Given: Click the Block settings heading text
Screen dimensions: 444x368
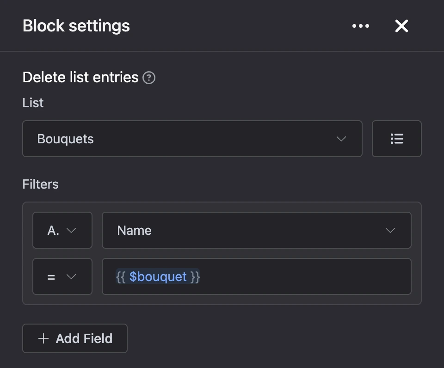Looking at the screenshot, I should point(76,26).
